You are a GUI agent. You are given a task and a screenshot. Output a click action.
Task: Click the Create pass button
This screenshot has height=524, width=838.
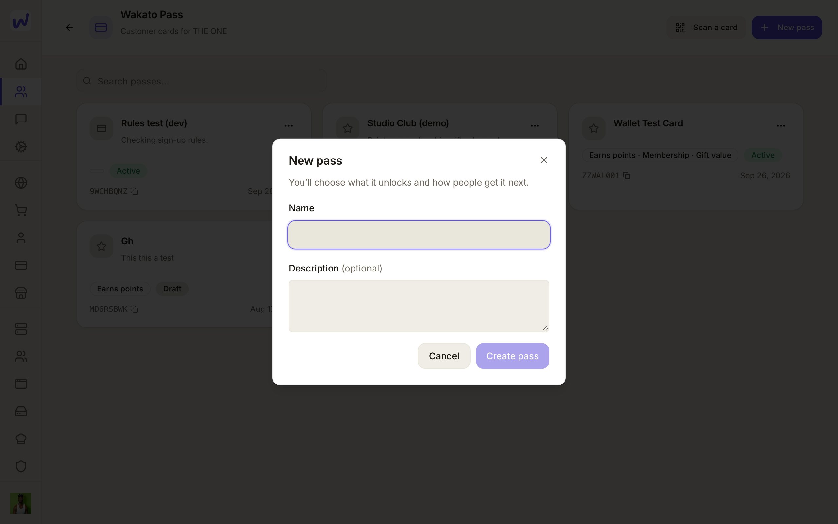pos(512,356)
